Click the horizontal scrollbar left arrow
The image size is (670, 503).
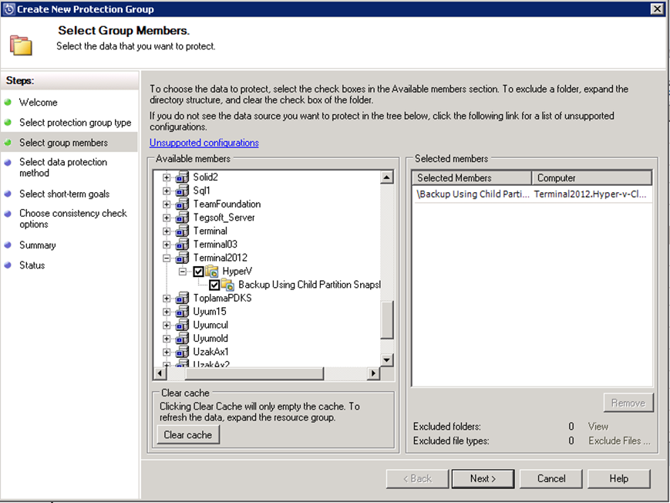coord(160,373)
